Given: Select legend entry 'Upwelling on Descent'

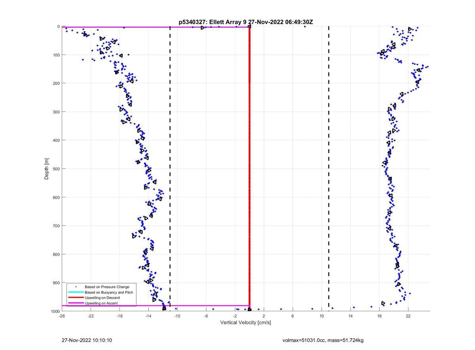Looking at the screenshot, I should click(x=102, y=297).
